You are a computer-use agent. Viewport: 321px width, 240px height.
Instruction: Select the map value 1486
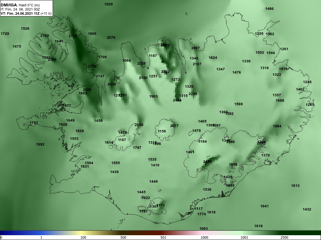coord(269,9)
